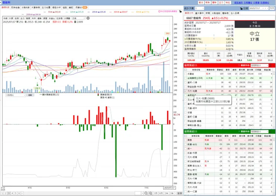
Task: Open the 統計天數 dropdown
Action: pyautogui.click(x=200, y=9)
